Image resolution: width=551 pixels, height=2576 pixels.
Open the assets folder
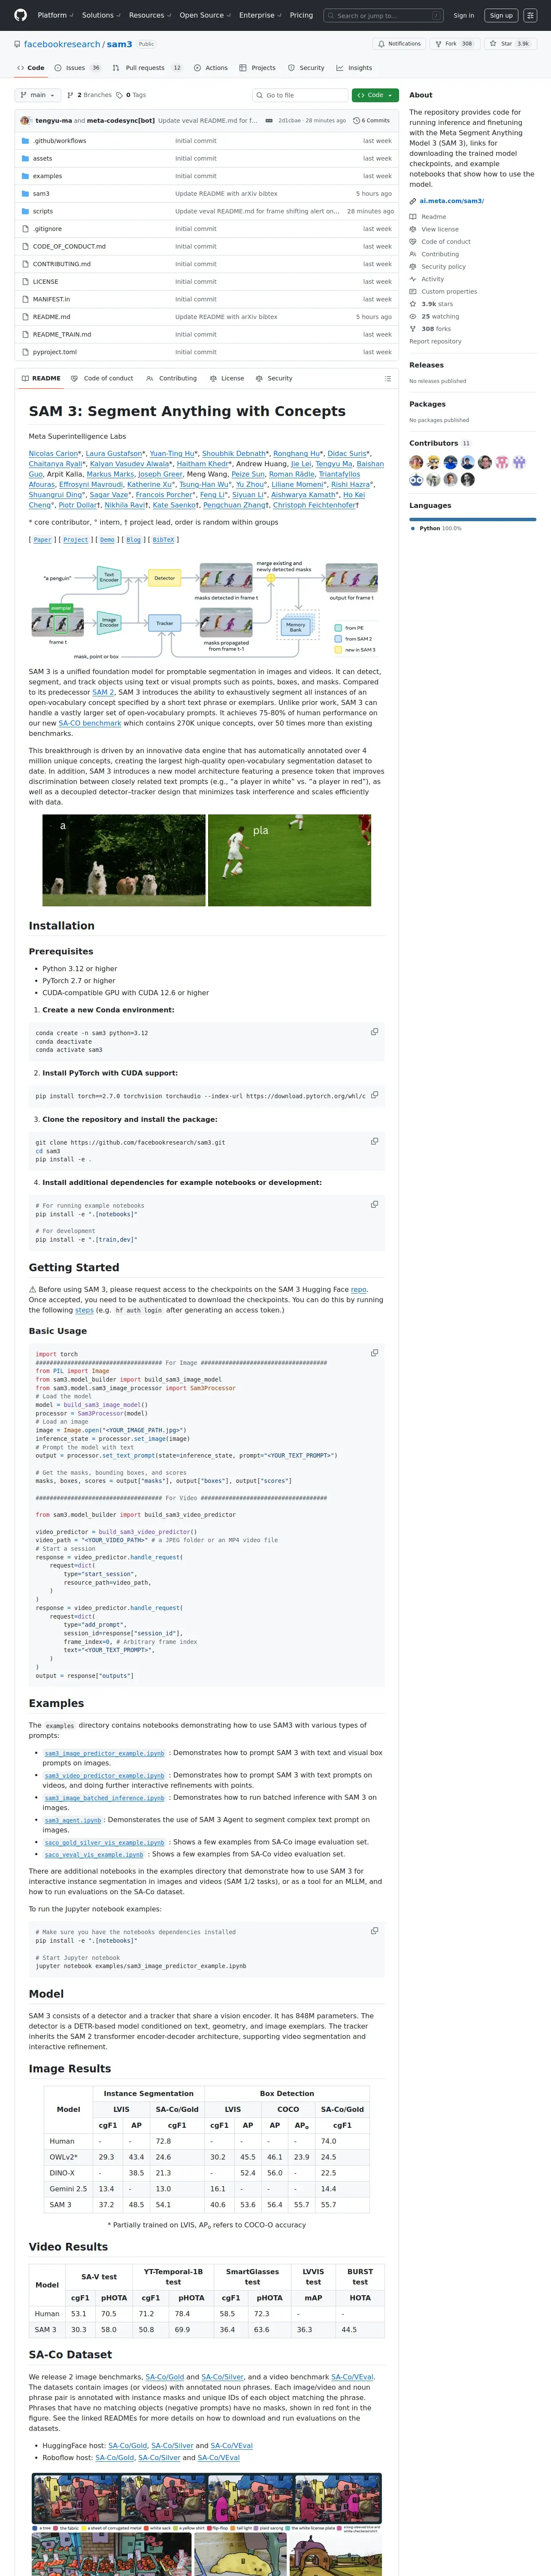tap(42, 158)
